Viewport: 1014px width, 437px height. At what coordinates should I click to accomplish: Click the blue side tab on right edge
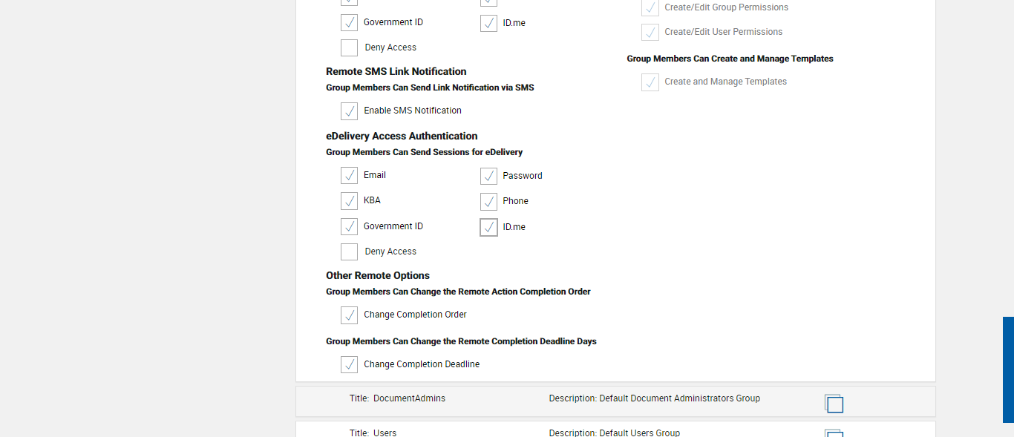click(1008, 369)
